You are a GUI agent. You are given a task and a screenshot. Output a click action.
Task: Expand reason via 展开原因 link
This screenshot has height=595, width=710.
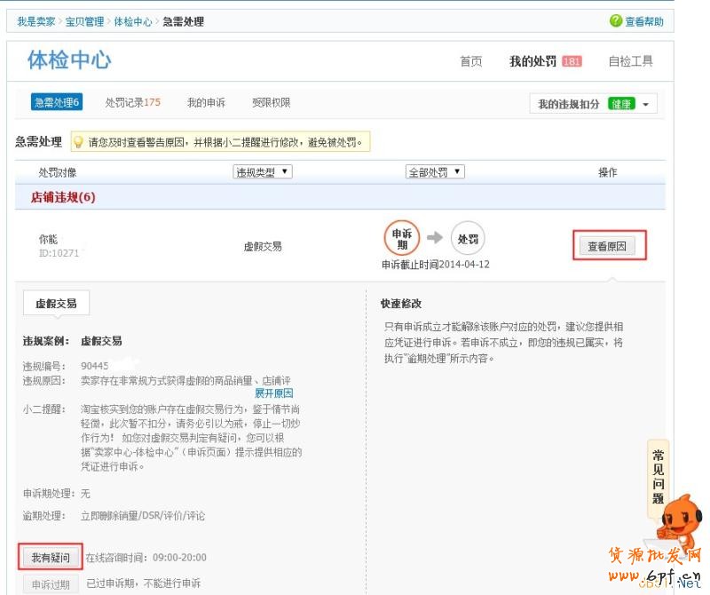pyautogui.click(x=273, y=393)
